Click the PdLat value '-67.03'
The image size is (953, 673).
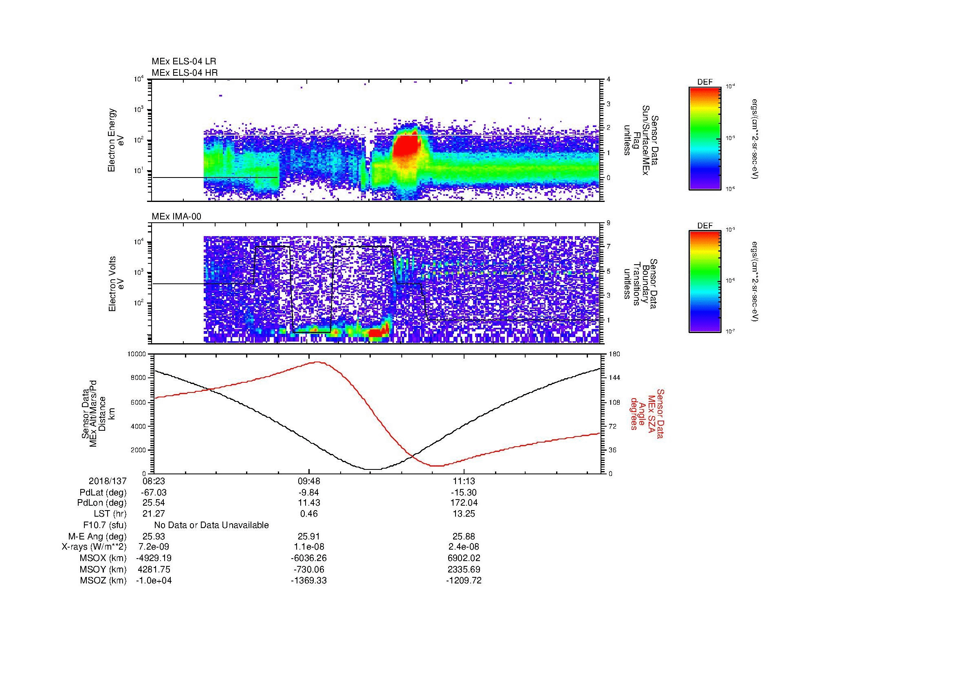(154, 492)
